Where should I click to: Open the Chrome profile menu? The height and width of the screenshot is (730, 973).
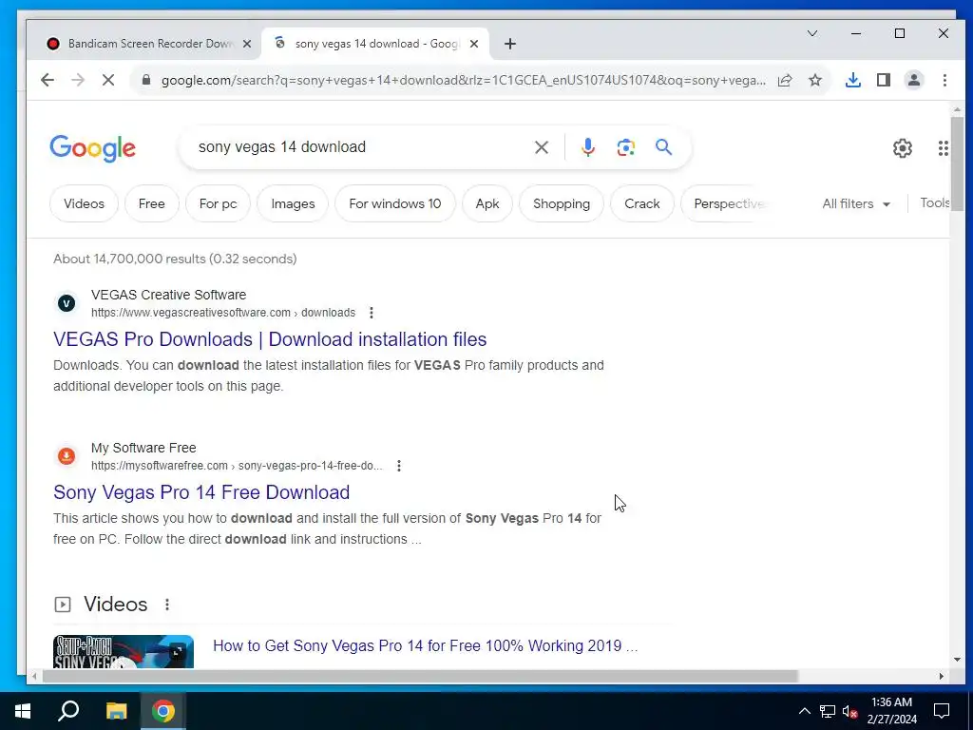(x=914, y=80)
